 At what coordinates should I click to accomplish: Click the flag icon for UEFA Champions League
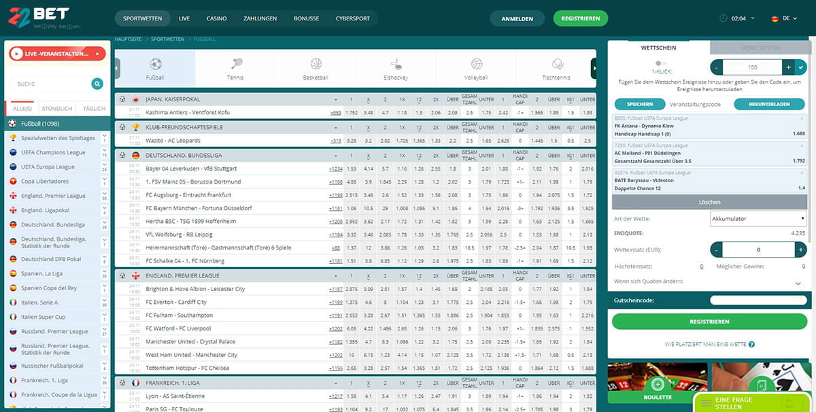click(x=13, y=152)
